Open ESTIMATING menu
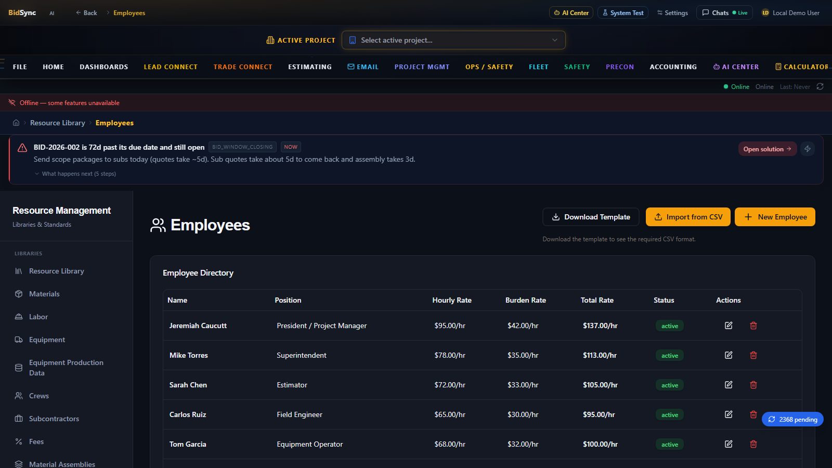The height and width of the screenshot is (468, 832). (310, 67)
